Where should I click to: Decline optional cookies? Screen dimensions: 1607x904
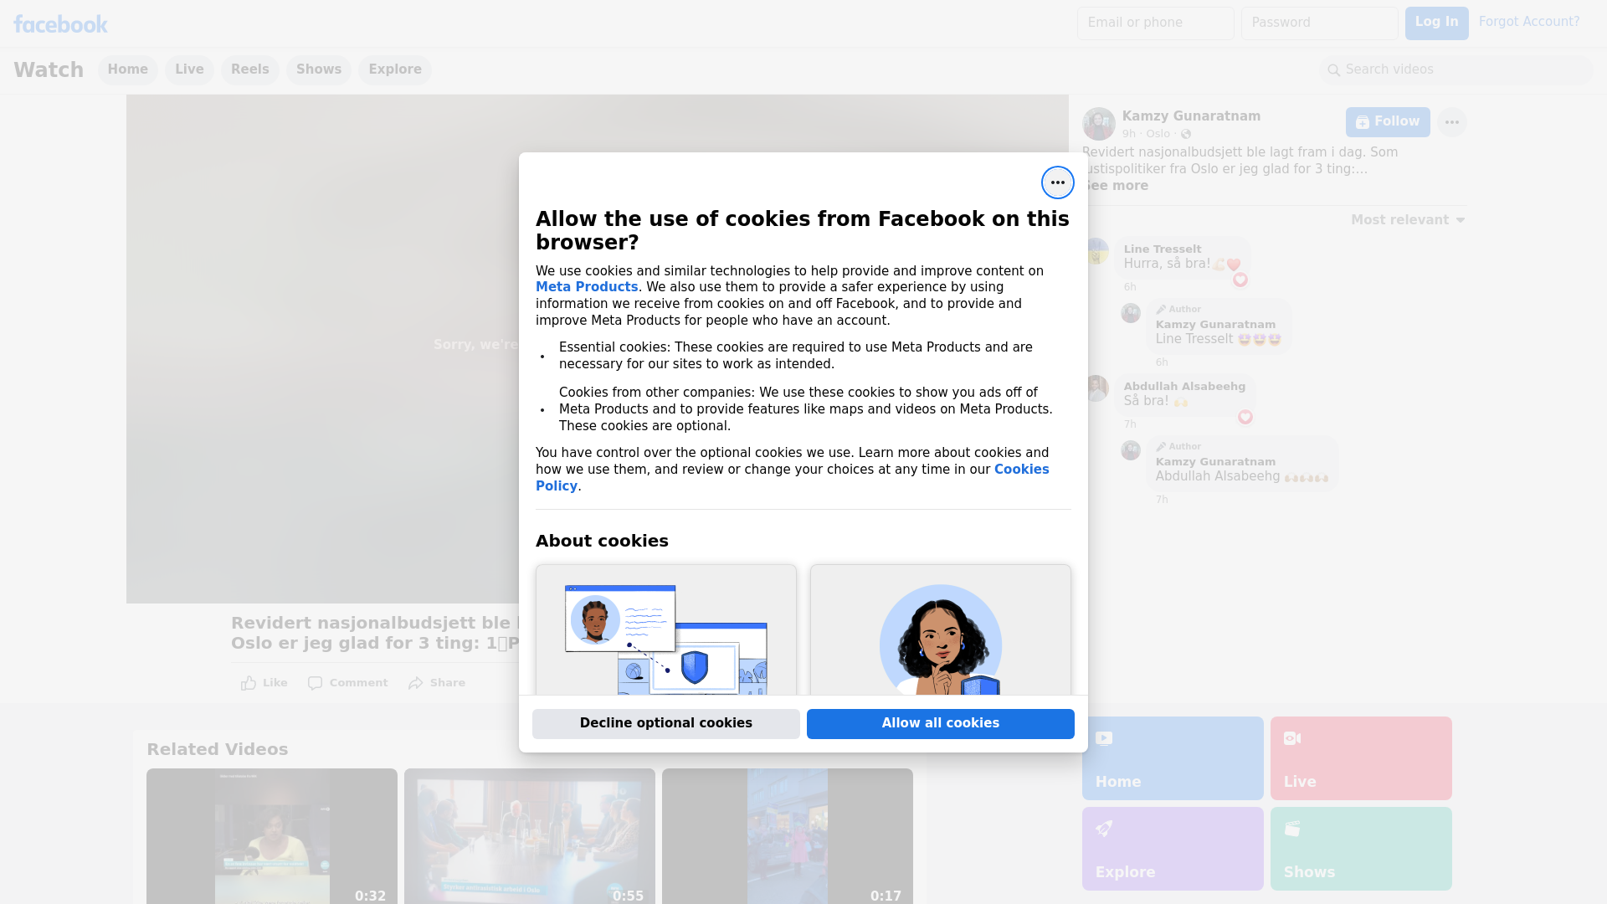point(665,723)
